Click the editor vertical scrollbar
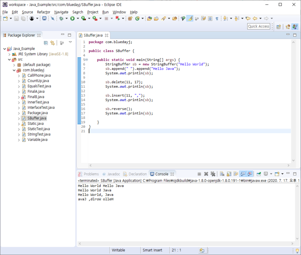The height and width of the screenshot is (255, 301). coord(293,101)
